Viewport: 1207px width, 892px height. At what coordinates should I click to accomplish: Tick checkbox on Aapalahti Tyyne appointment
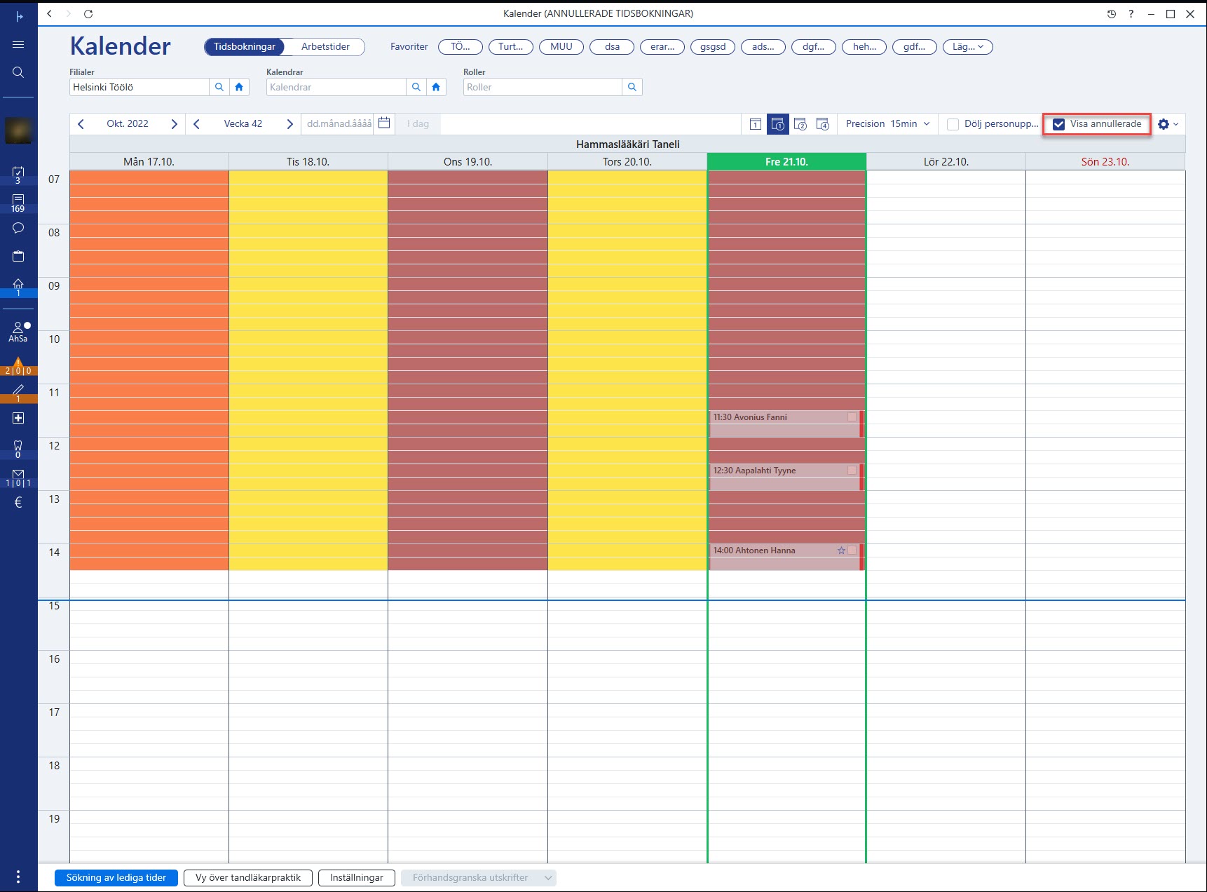(x=852, y=470)
